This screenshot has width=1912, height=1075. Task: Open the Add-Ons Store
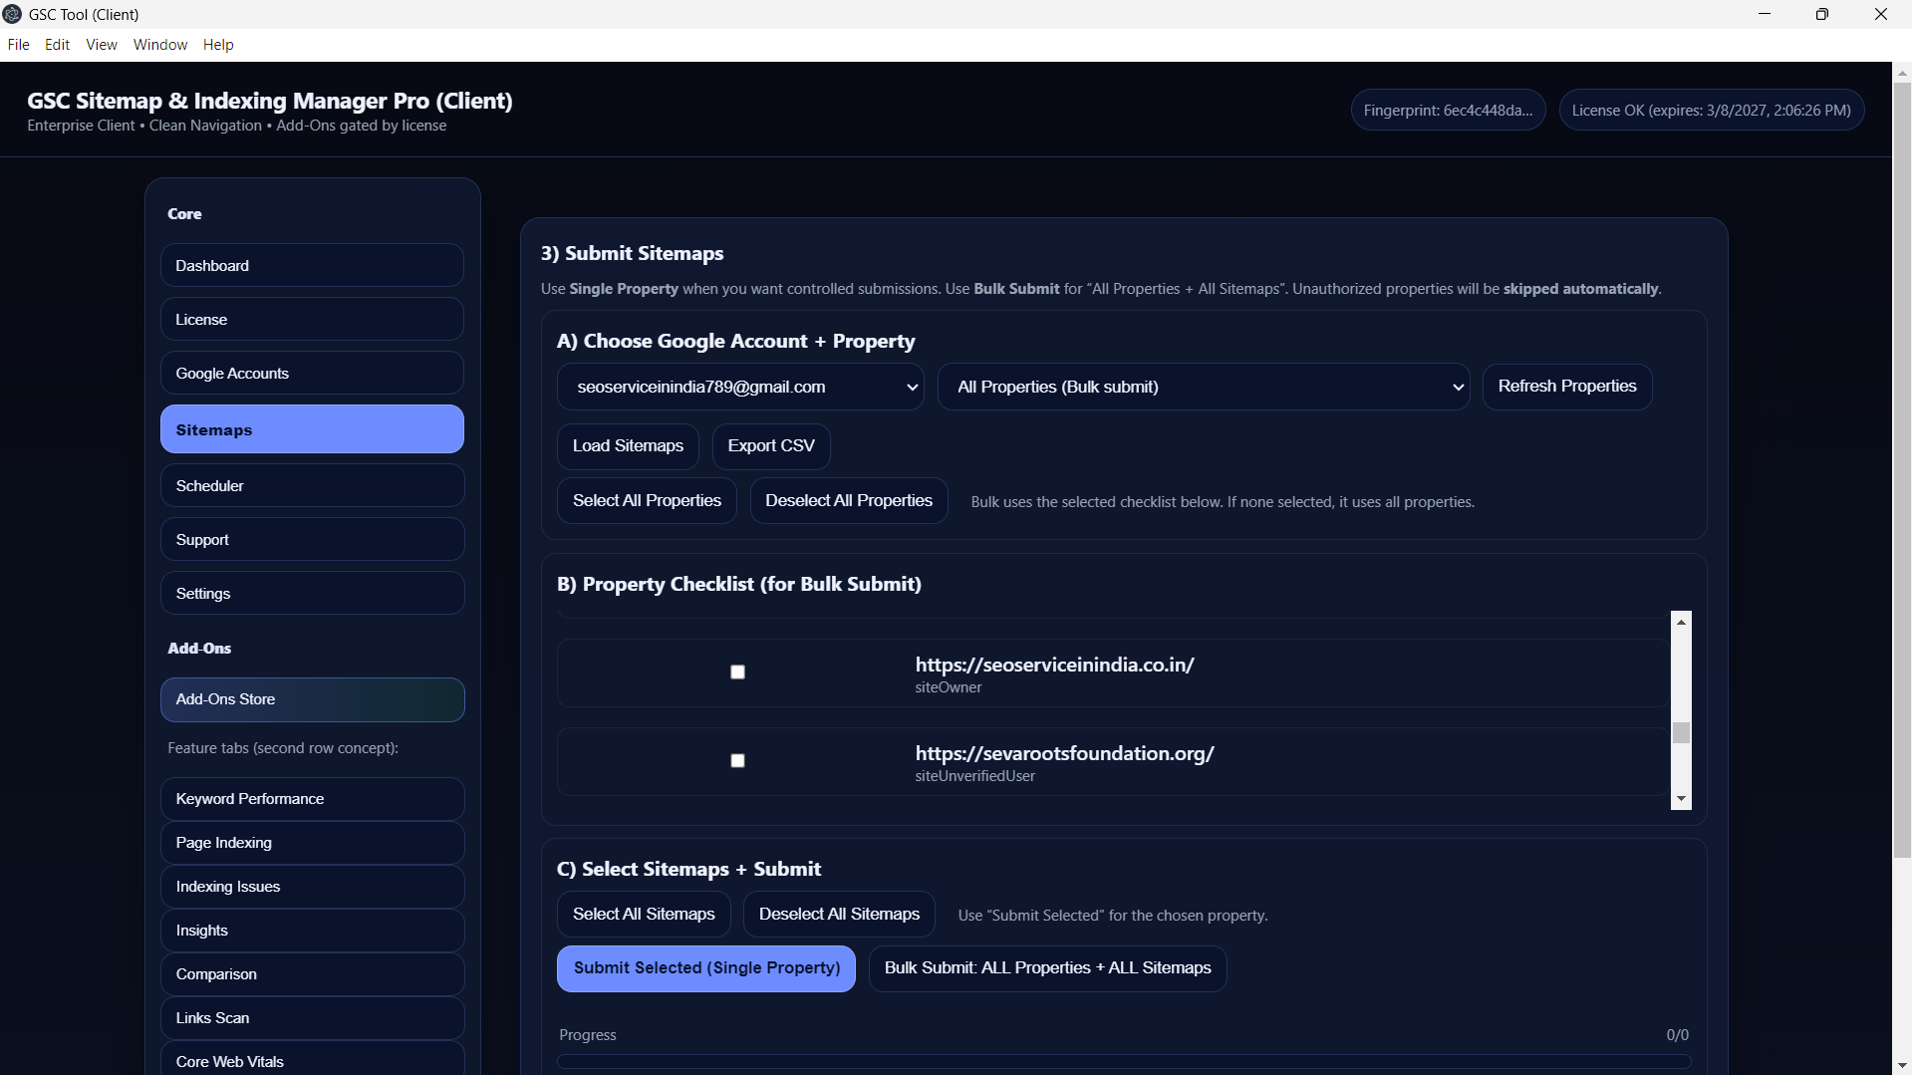[x=312, y=699]
